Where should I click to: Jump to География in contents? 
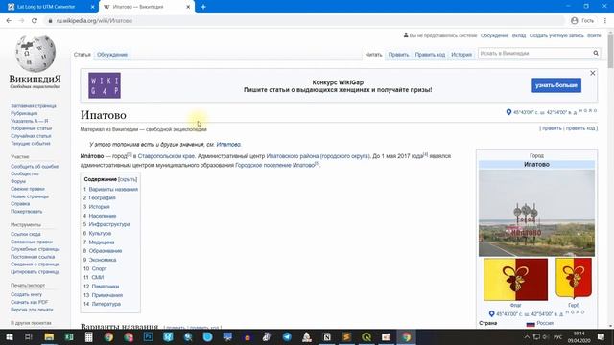(x=102, y=198)
